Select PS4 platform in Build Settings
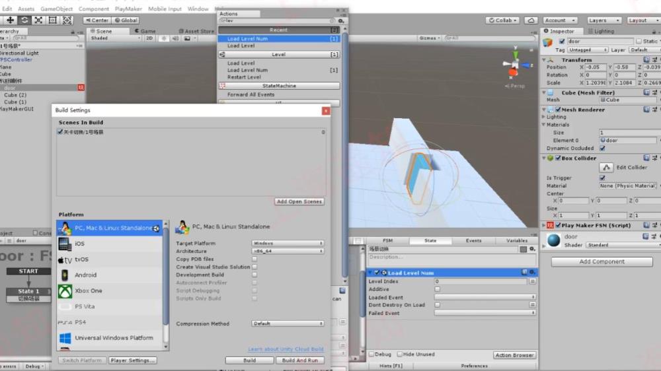 pos(110,322)
